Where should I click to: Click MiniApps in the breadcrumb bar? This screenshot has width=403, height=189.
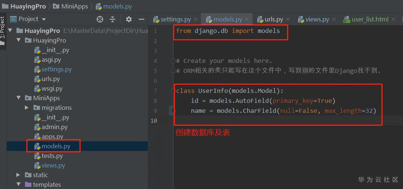click(75, 6)
